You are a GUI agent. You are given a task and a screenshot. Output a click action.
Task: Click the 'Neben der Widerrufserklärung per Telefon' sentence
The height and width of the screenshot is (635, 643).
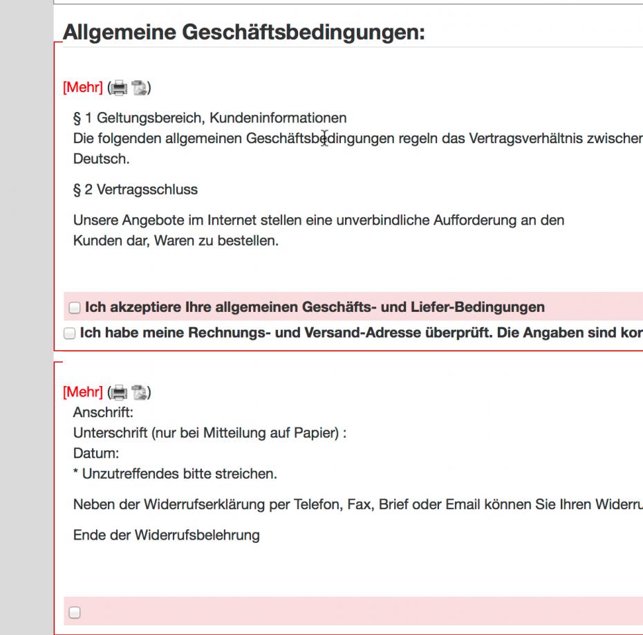click(346, 504)
